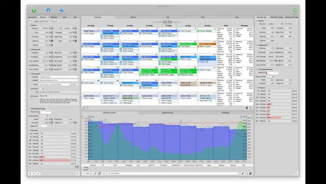
Task: Click the checkmark icon in bottom-left bar
Action: (x=39, y=173)
